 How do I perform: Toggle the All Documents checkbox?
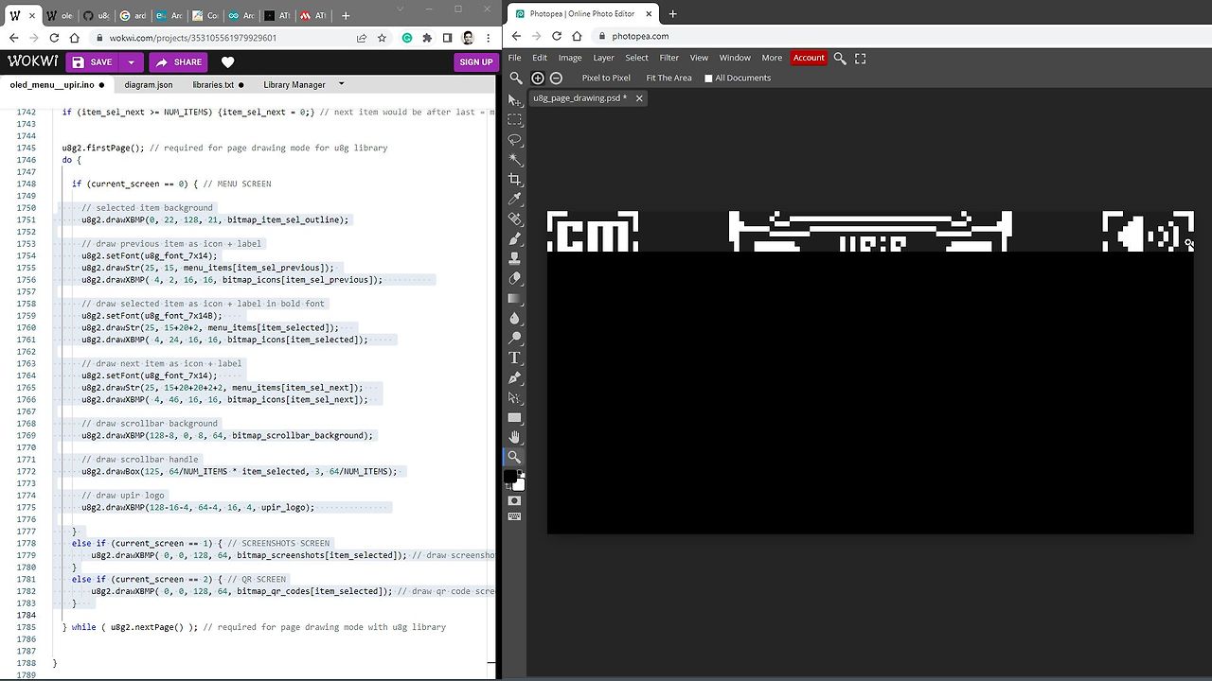708,79
